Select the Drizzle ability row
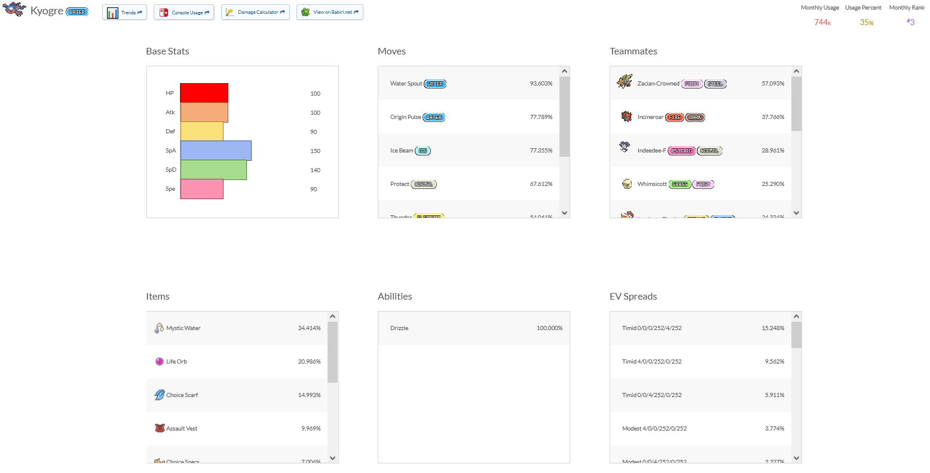This screenshot has width=930, height=473. (x=474, y=328)
